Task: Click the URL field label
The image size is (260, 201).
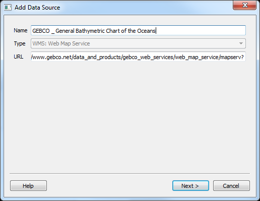Action: 19,57
